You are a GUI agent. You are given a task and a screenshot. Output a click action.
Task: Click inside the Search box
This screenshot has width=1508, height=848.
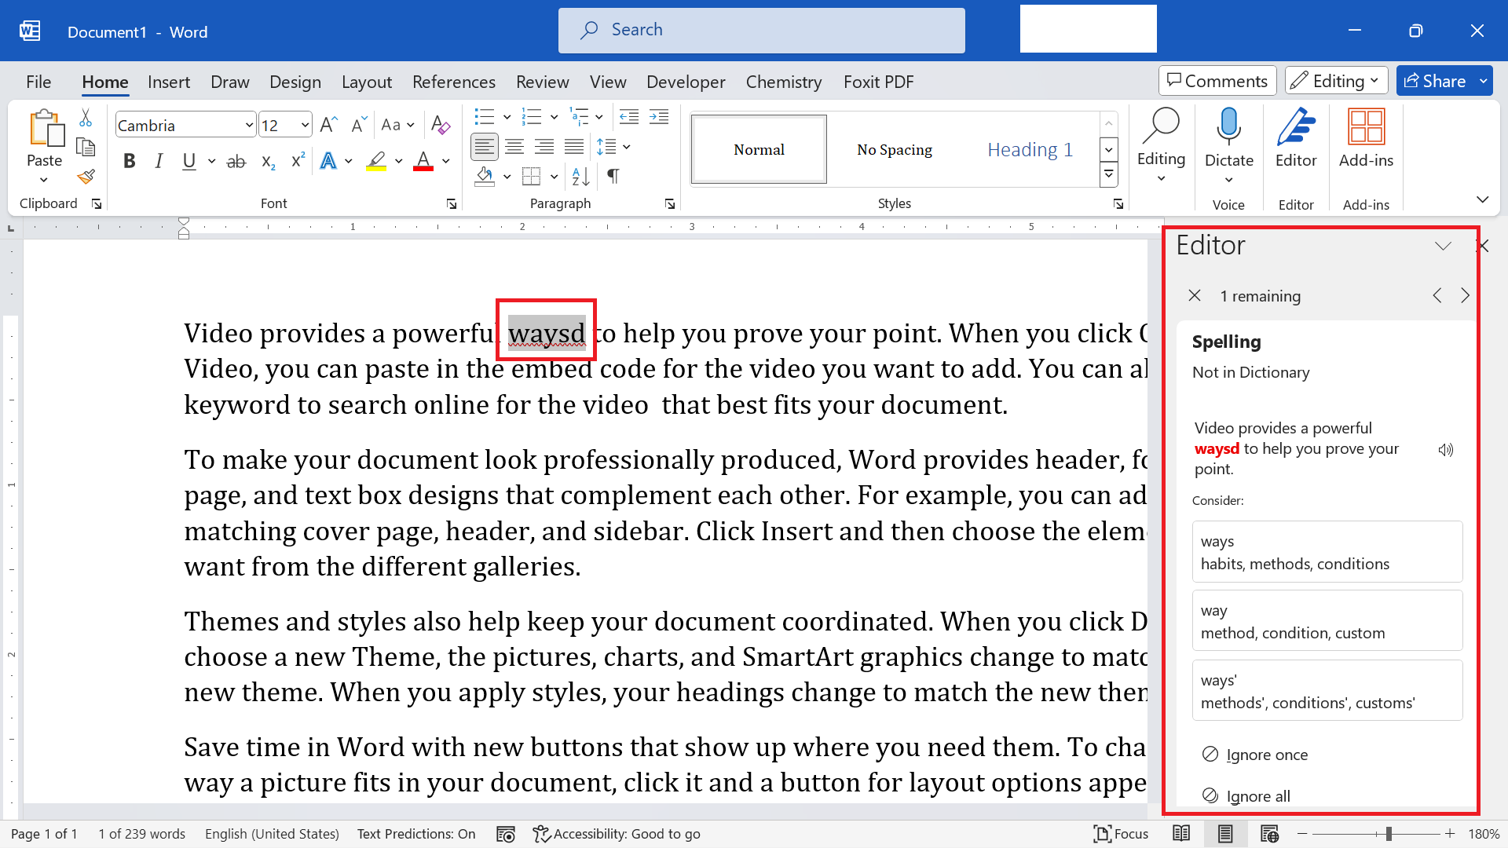click(x=760, y=30)
